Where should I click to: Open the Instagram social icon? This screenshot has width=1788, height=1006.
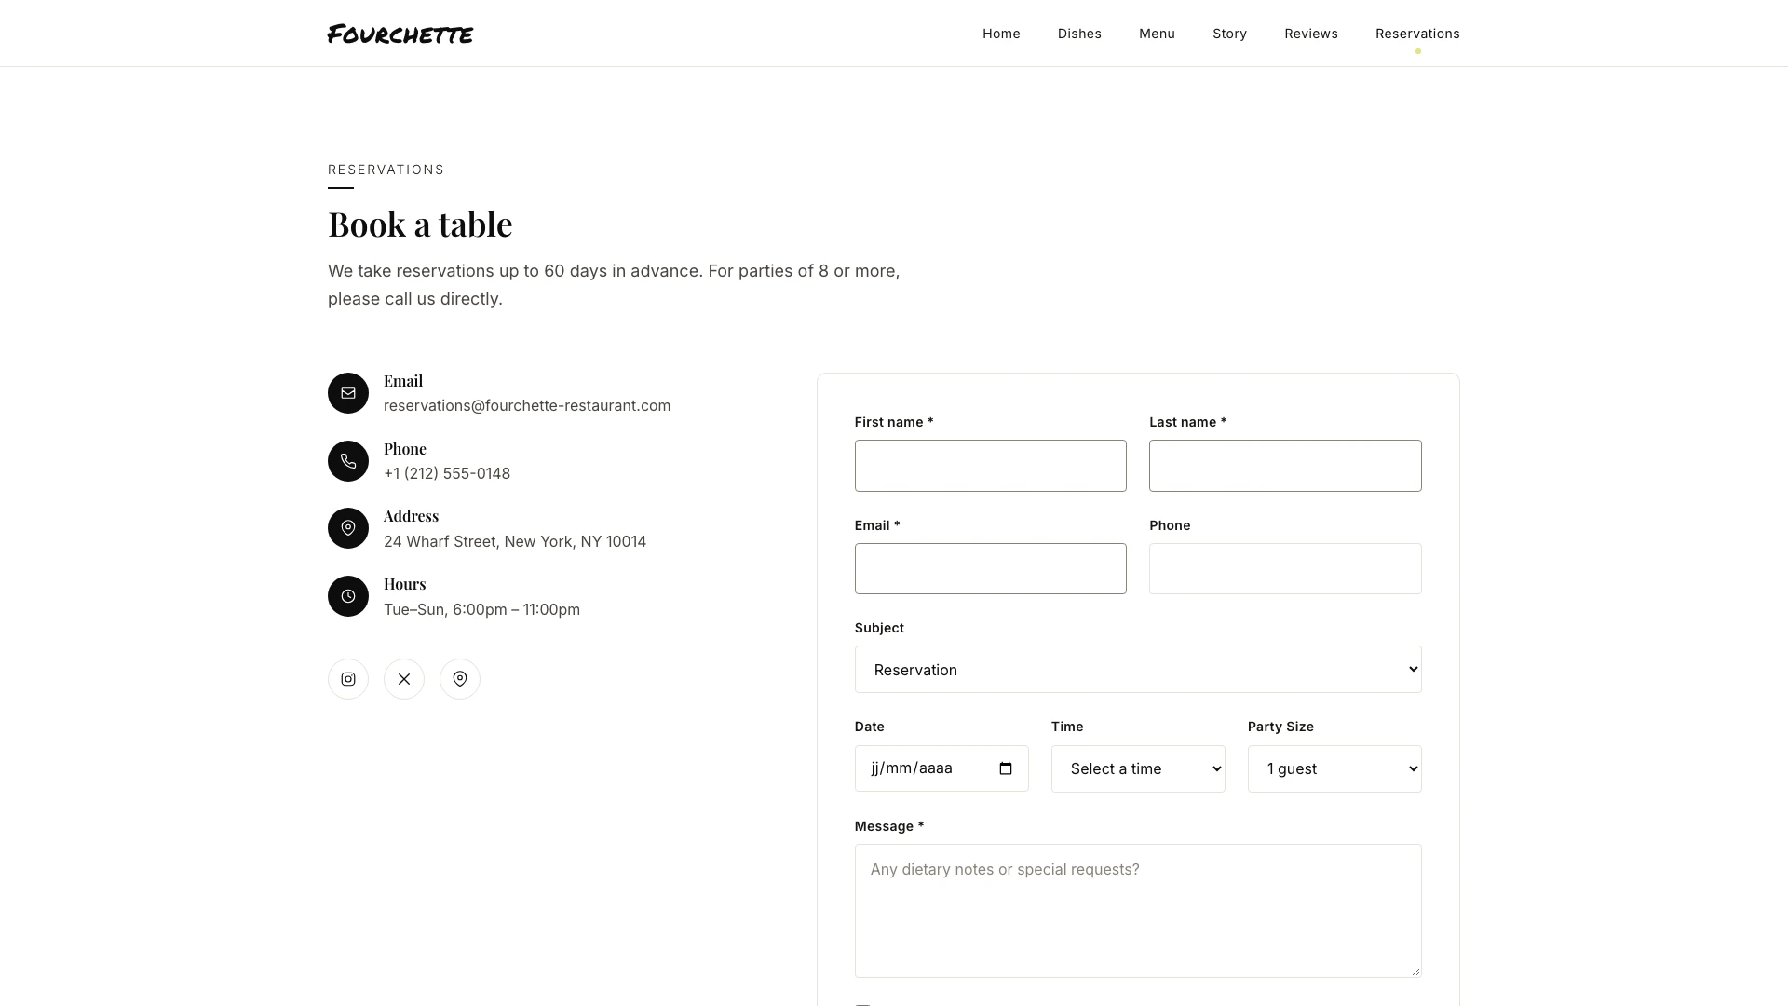click(x=348, y=679)
